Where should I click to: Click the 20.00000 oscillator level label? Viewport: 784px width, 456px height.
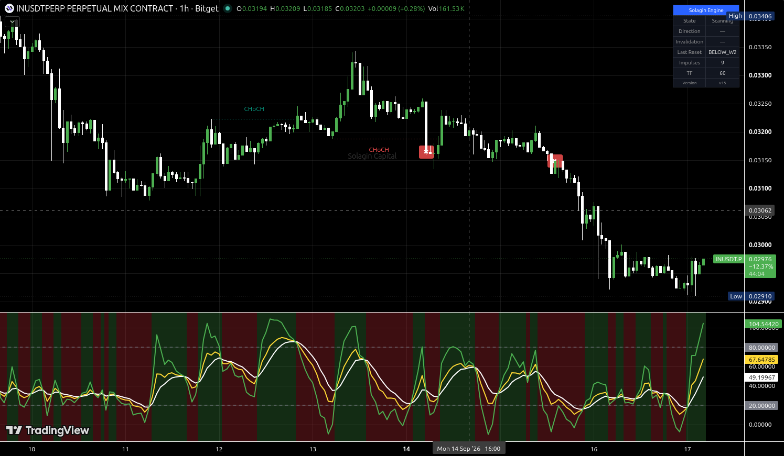pyautogui.click(x=761, y=406)
